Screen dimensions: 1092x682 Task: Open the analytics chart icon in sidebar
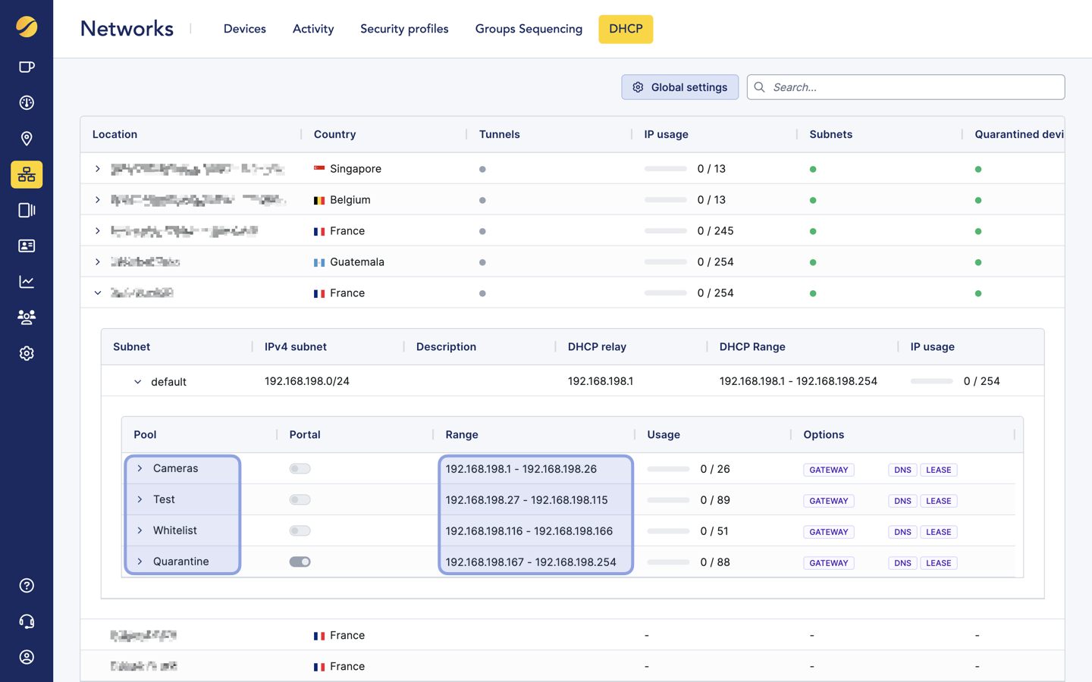click(x=27, y=281)
